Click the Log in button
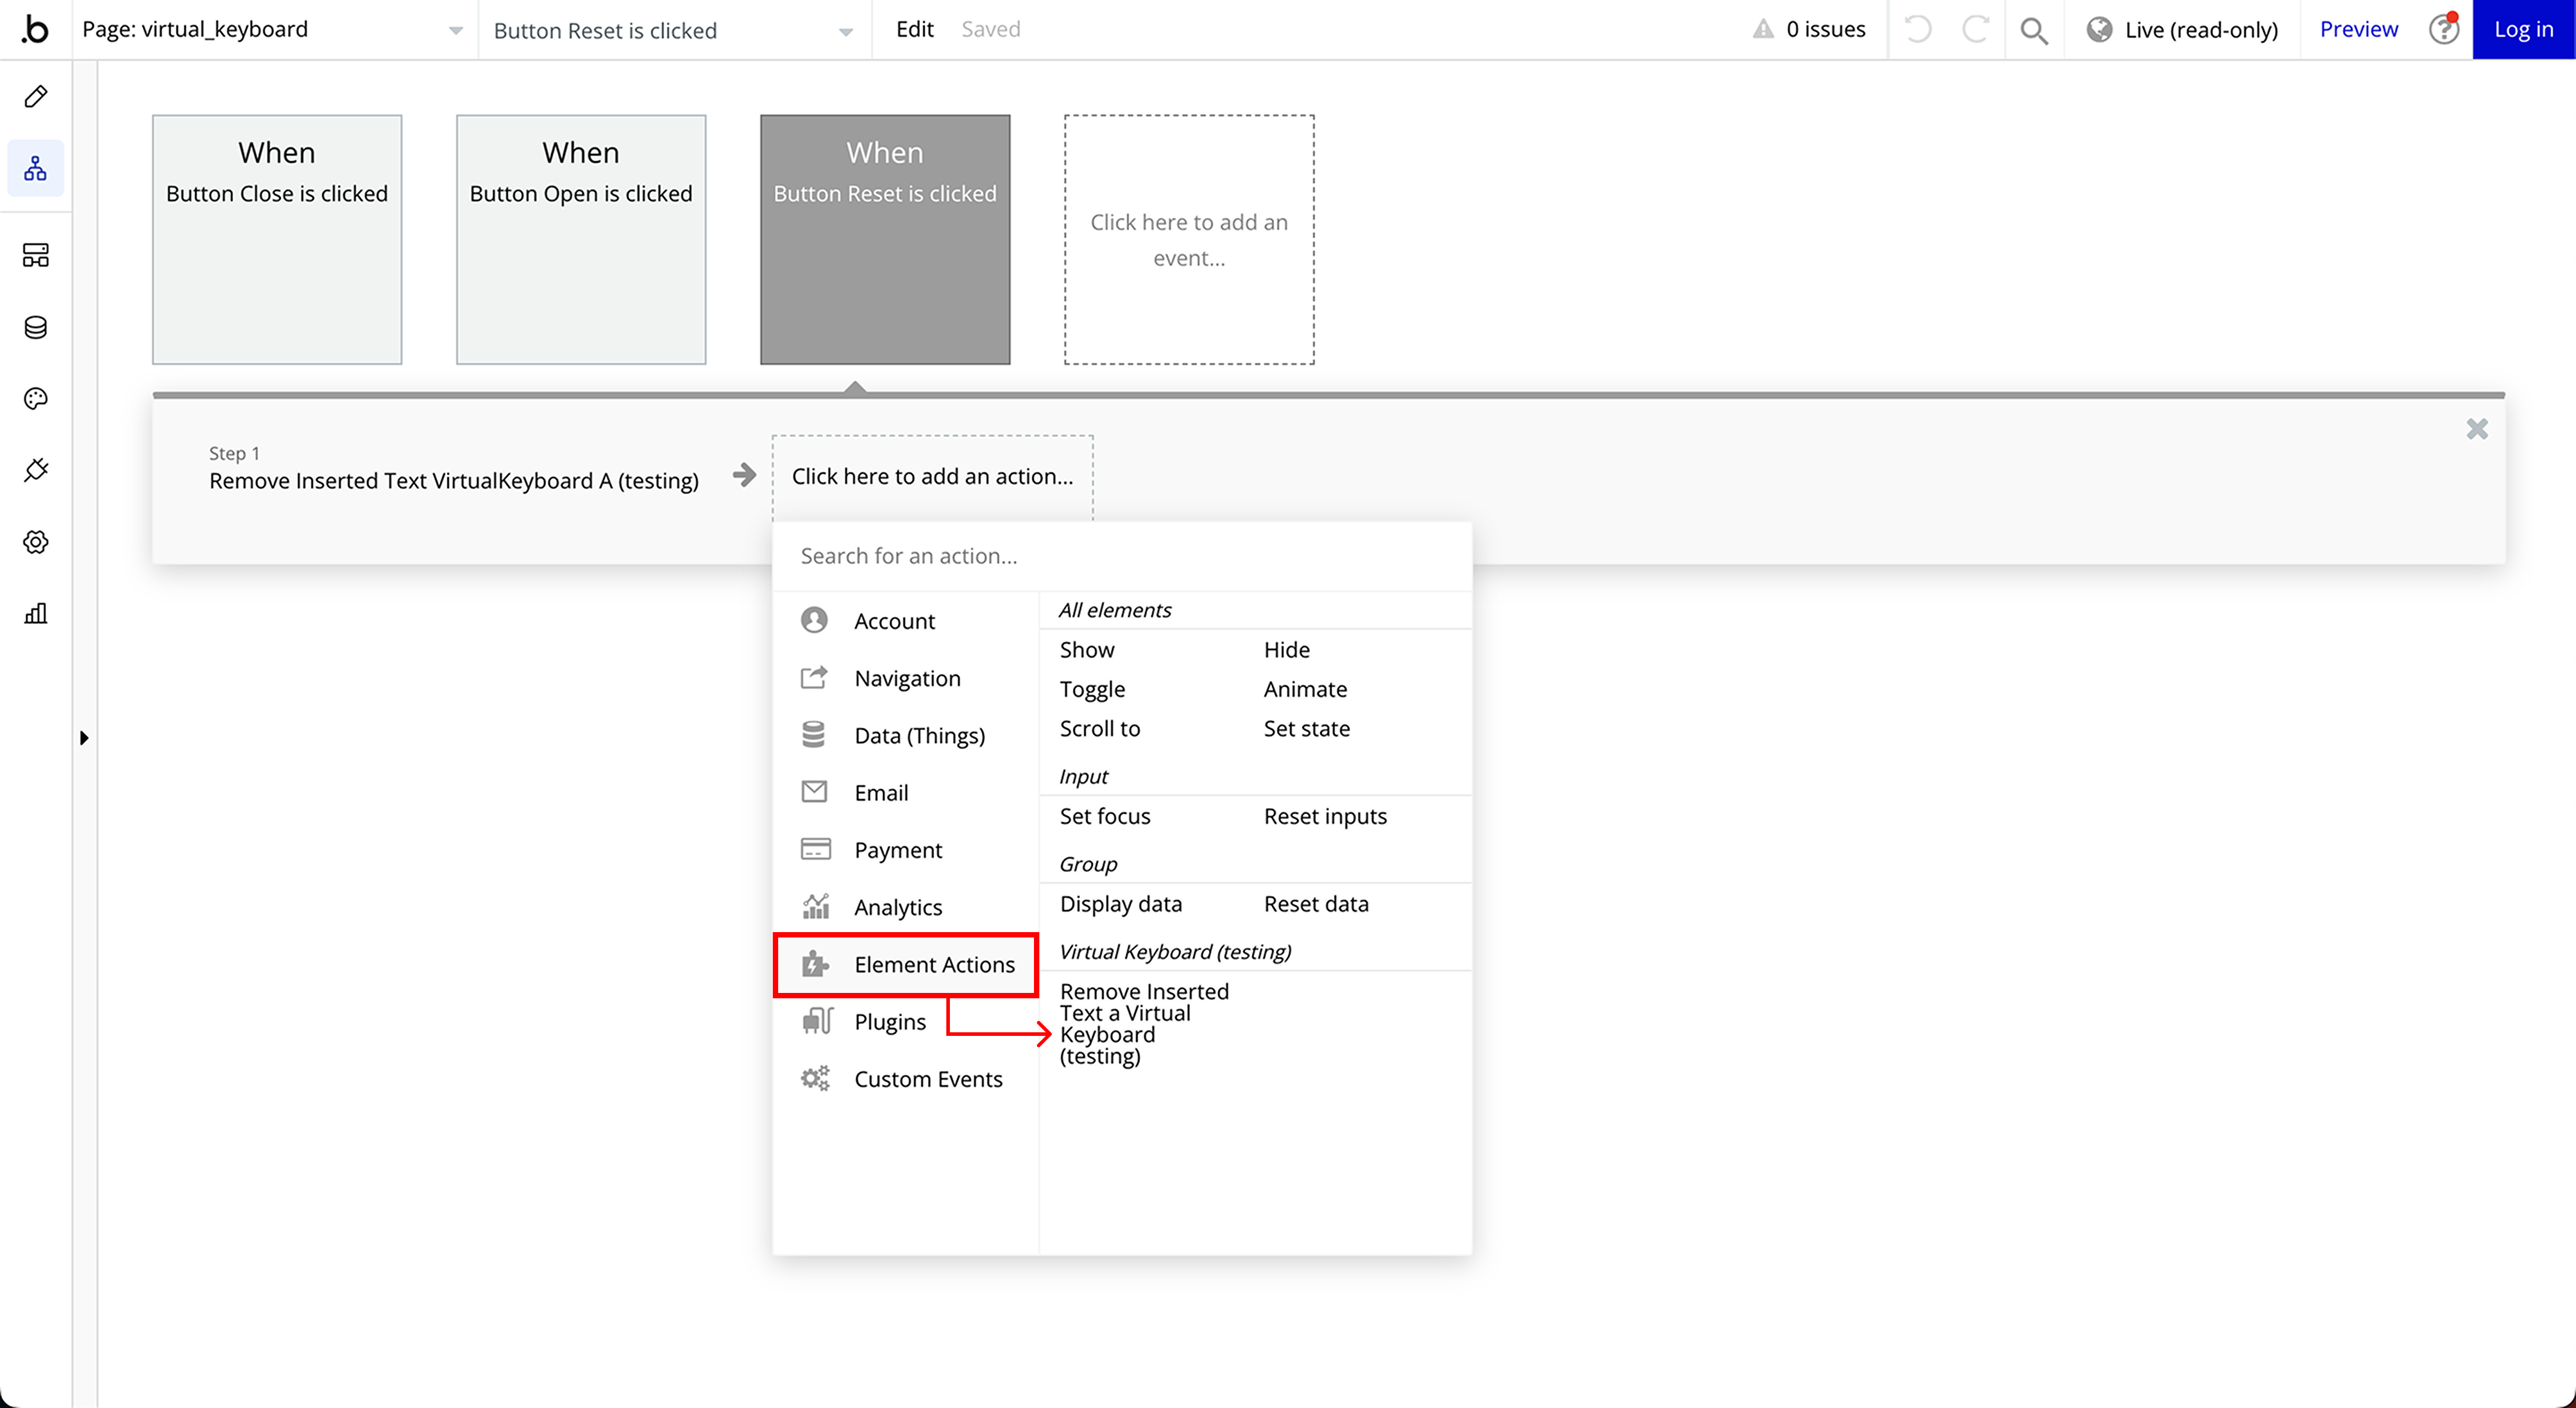2576x1408 pixels. point(2522,30)
